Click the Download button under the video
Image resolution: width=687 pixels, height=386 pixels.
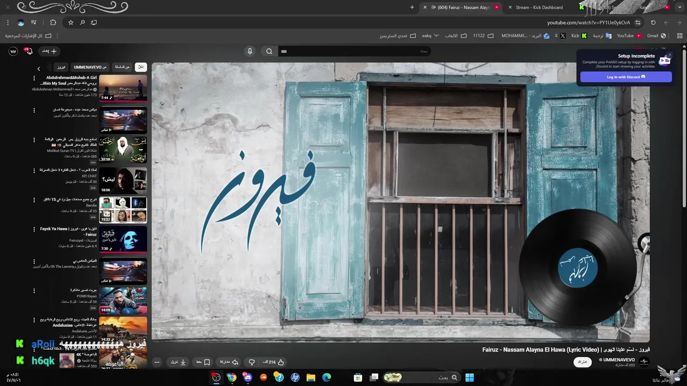tap(179, 362)
